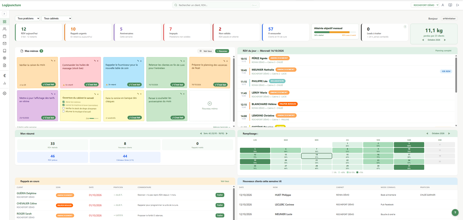
Task: Check 'Allumer la musique d'accueil' checkbox
Action: 64,111
